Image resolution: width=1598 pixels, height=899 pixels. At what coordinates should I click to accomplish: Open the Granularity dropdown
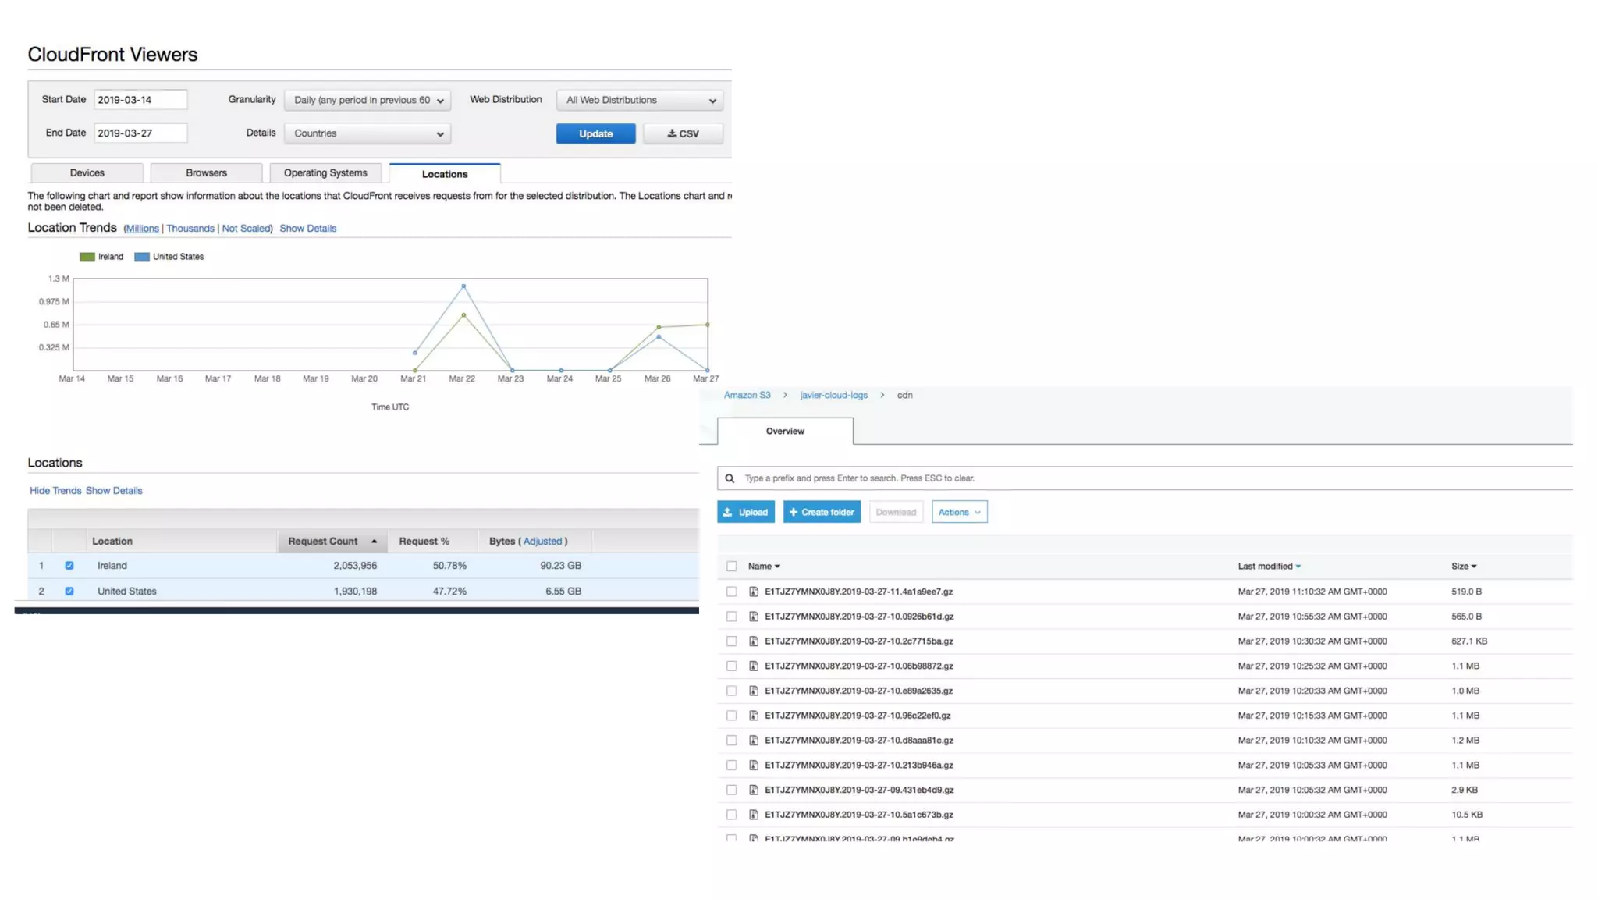368,100
